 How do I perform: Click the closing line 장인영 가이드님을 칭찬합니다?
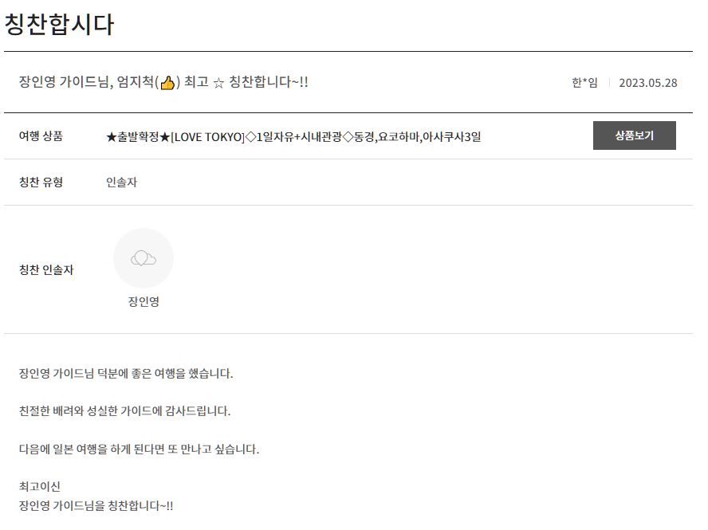(96, 505)
